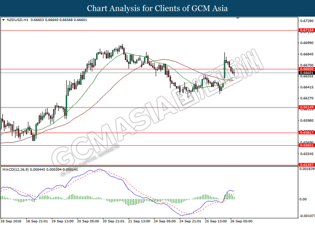Click the 20 Sep 21:01 time axis label
315x225 pixels.
click(114, 221)
